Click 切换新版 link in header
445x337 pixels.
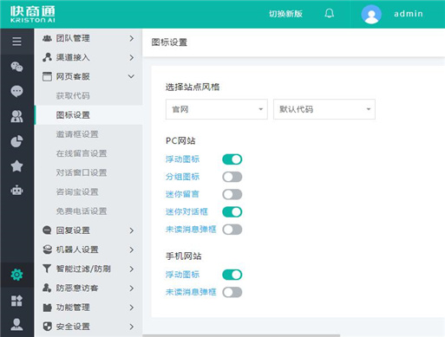tap(285, 14)
